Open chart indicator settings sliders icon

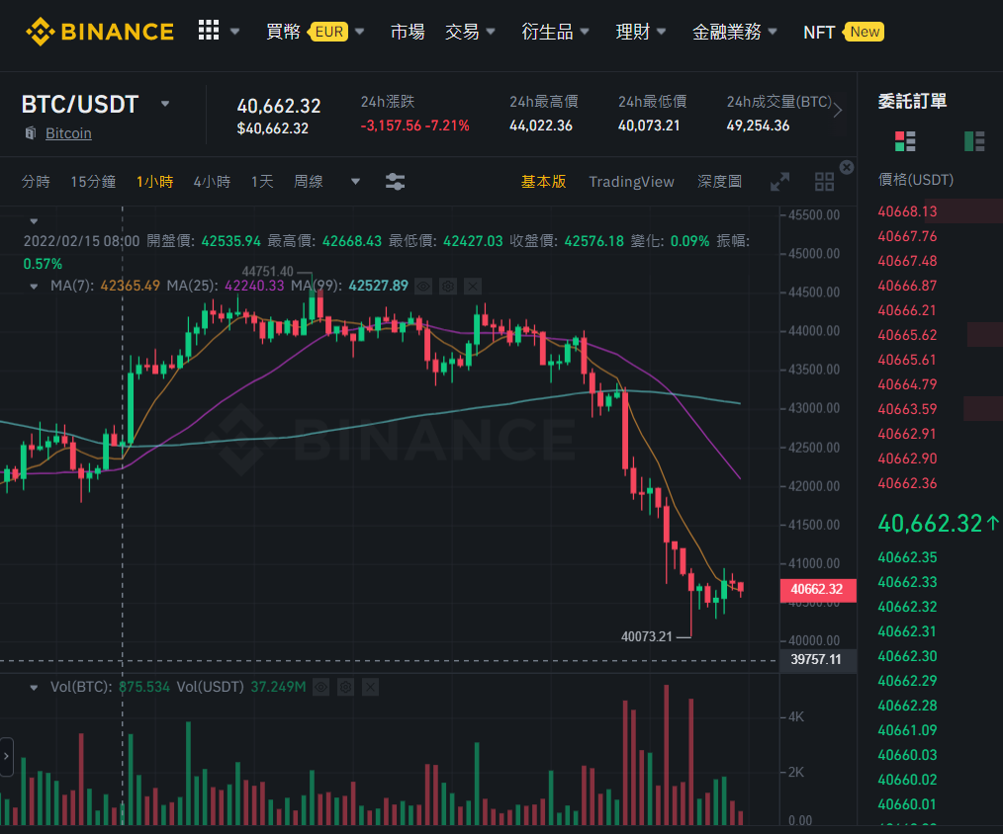[396, 182]
